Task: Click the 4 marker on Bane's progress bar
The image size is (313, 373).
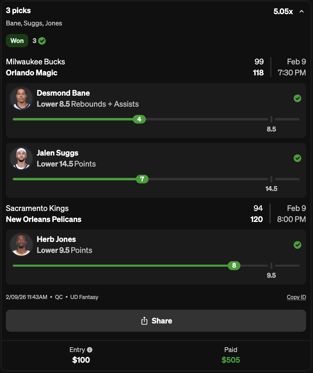Action: [139, 119]
